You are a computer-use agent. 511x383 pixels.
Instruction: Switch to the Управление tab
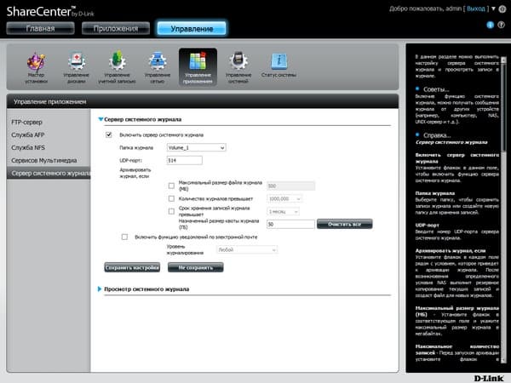192,29
